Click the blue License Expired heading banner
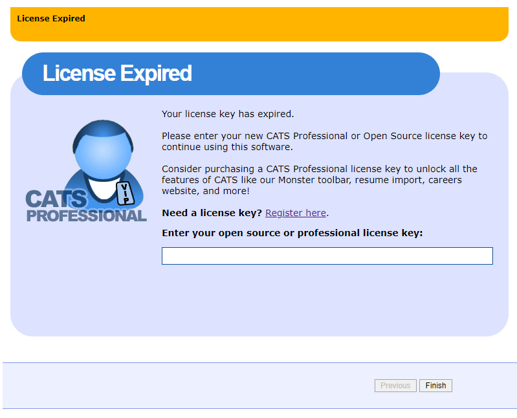This screenshot has height=418, width=517. [231, 74]
